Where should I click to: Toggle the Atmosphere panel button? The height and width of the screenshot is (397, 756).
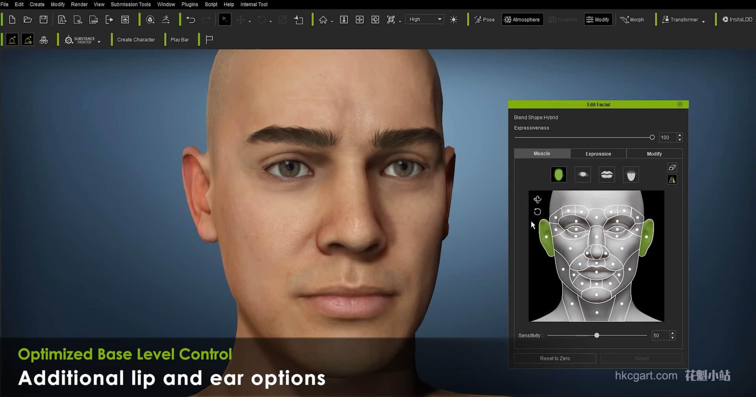[522, 19]
